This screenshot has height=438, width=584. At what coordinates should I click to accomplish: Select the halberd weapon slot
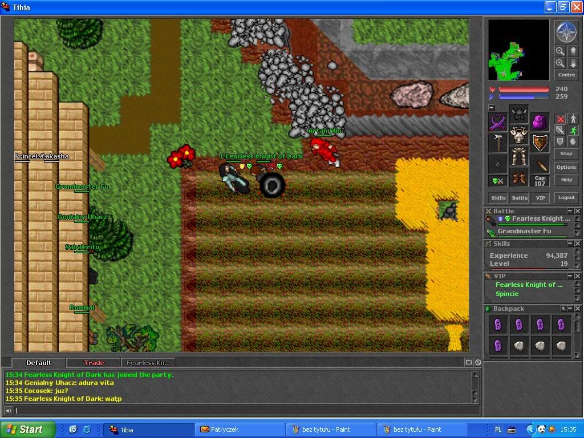point(498,143)
